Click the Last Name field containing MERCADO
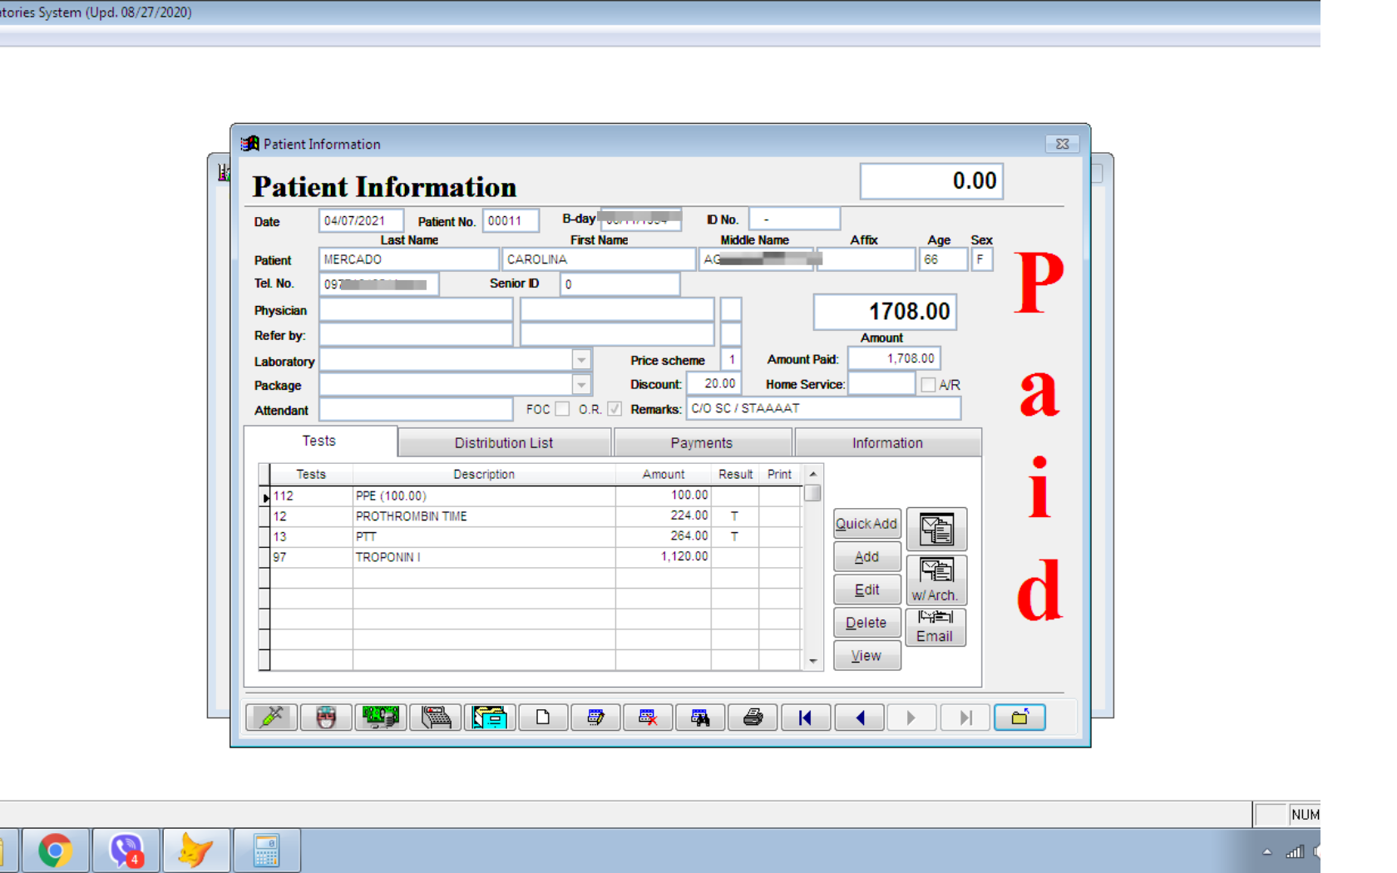Screen dimensions: 1397x873 tap(409, 259)
